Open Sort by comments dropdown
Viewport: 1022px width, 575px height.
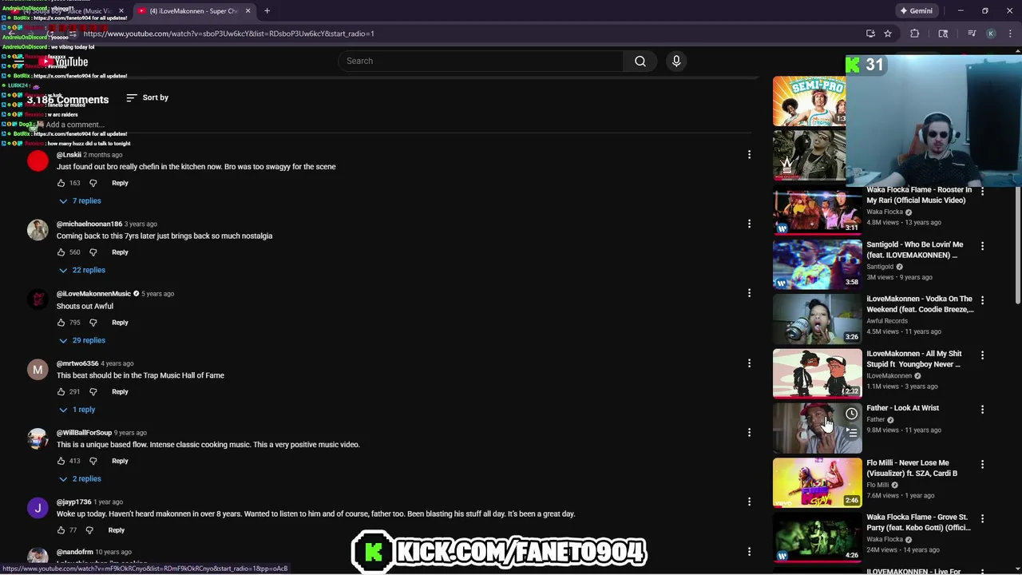point(147,97)
